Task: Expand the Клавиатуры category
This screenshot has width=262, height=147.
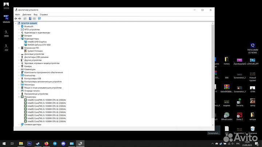Action: coord(19,69)
